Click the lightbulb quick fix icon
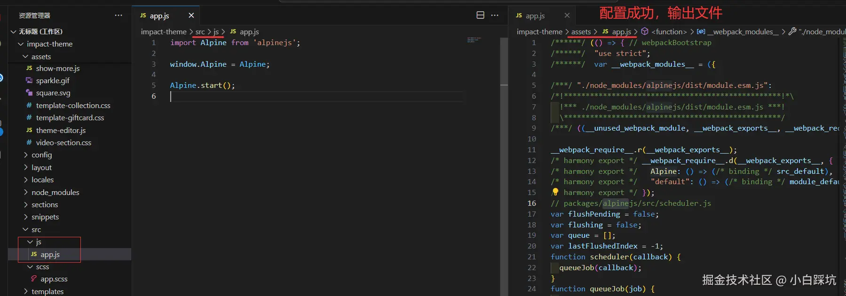 [555, 192]
